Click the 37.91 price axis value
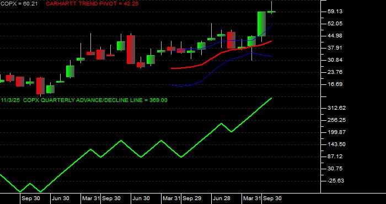 [335, 48]
